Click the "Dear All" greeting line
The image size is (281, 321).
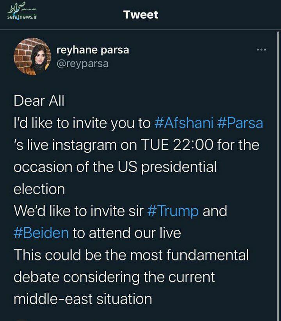click(x=39, y=101)
